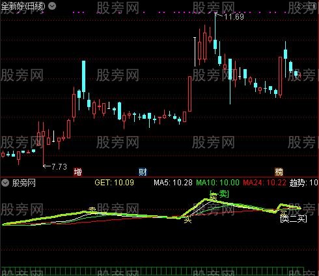
Task: Click the square window icon in the top-right corner
Action: point(313,6)
